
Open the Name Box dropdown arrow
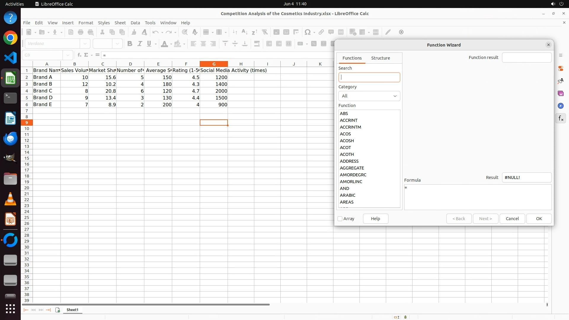68,55
